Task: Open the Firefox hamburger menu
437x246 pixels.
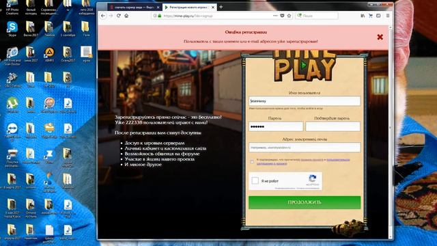Action: 388,16
